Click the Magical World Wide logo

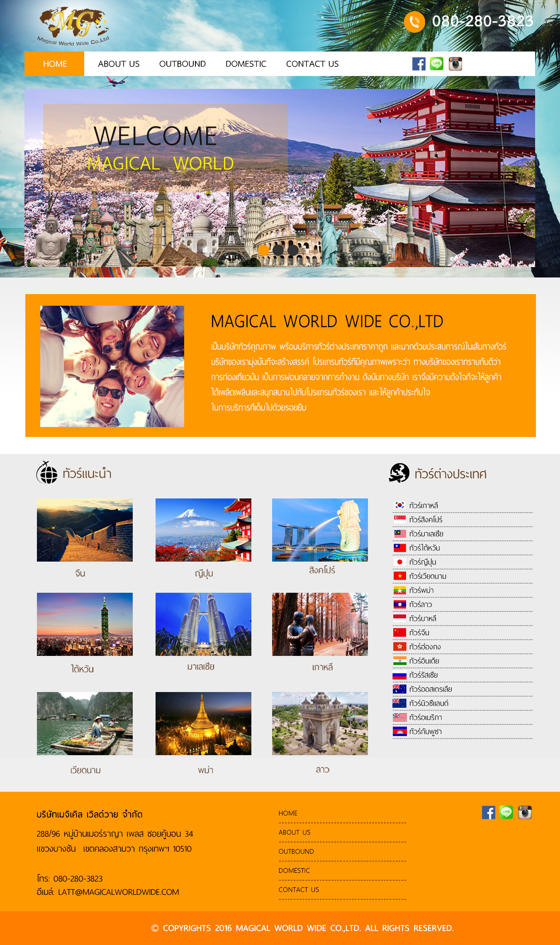click(73, 26)
